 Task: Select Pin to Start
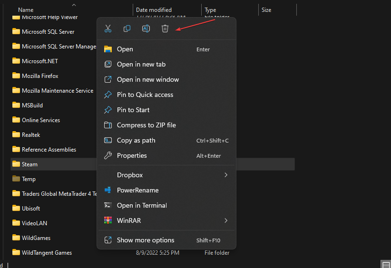(x=166, y=110)
